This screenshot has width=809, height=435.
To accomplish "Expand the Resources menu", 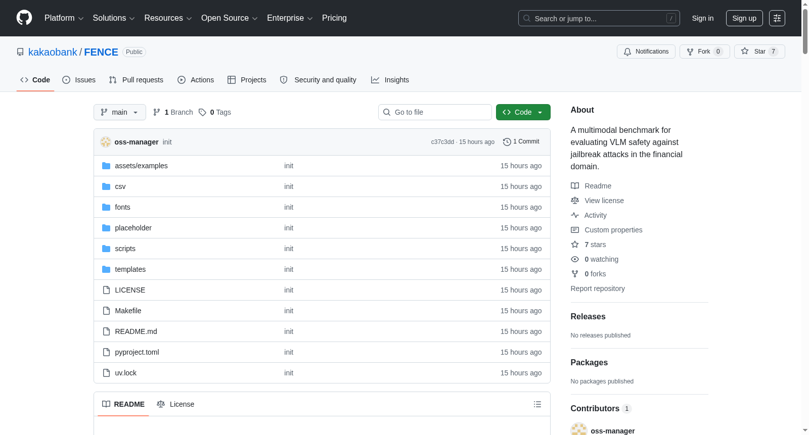I will [x=168, y=18].
